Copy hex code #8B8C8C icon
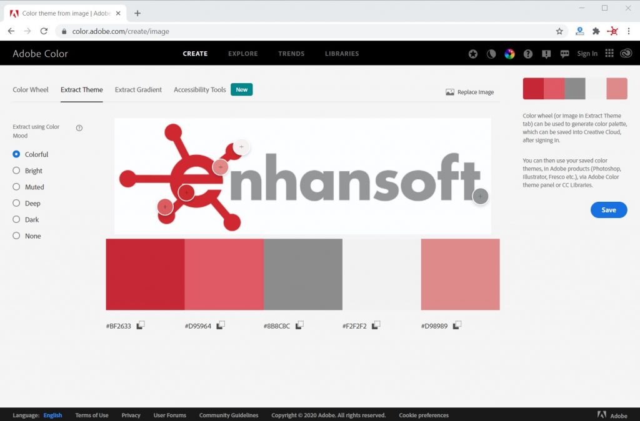Image resolution: width=640 pixels, height=421 pixels. [299, 325]
